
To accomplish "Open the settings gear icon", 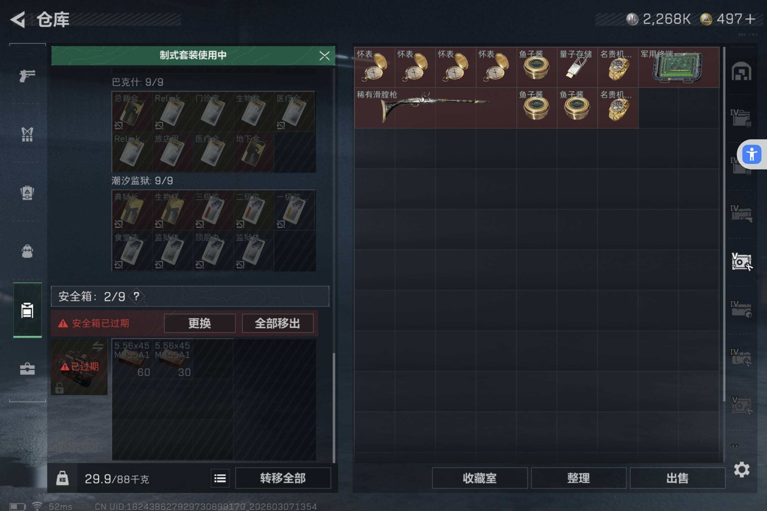I will [x=741, y=469].
